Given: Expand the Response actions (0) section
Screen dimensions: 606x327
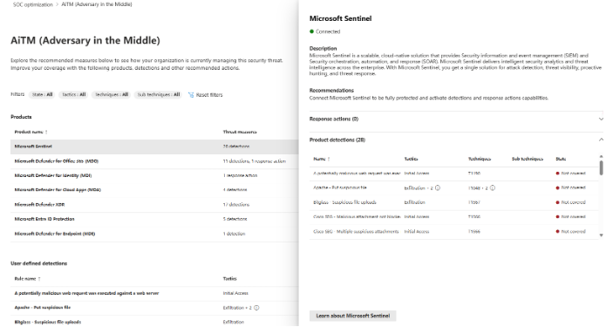Looking at the screenshot, I should [456, 119].
